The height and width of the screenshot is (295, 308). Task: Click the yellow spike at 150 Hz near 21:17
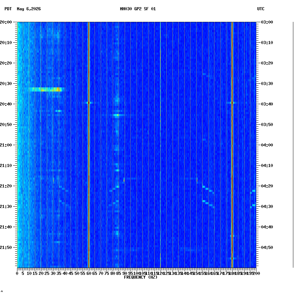(197, 180)
